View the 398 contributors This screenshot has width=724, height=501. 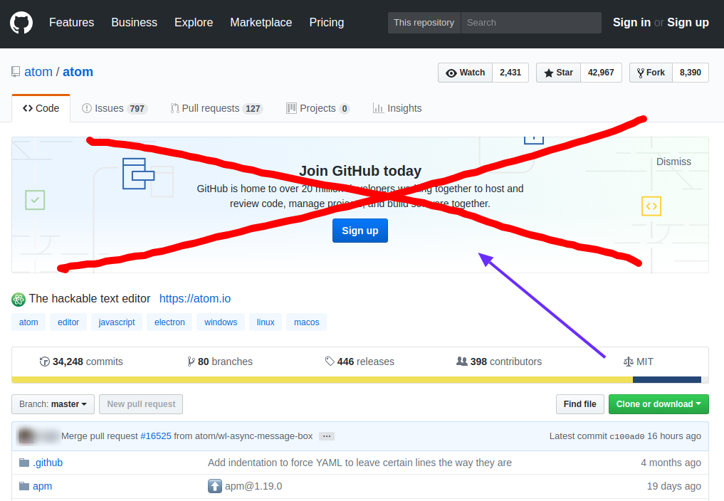[x=499, y=362]
